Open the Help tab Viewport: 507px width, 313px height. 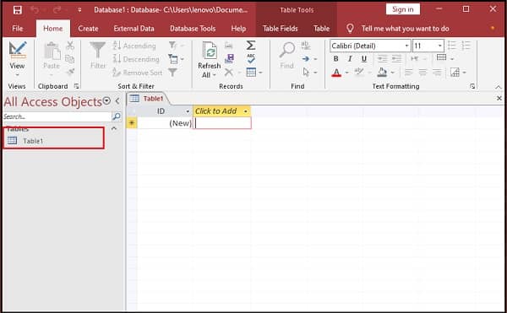click(238, 29)
